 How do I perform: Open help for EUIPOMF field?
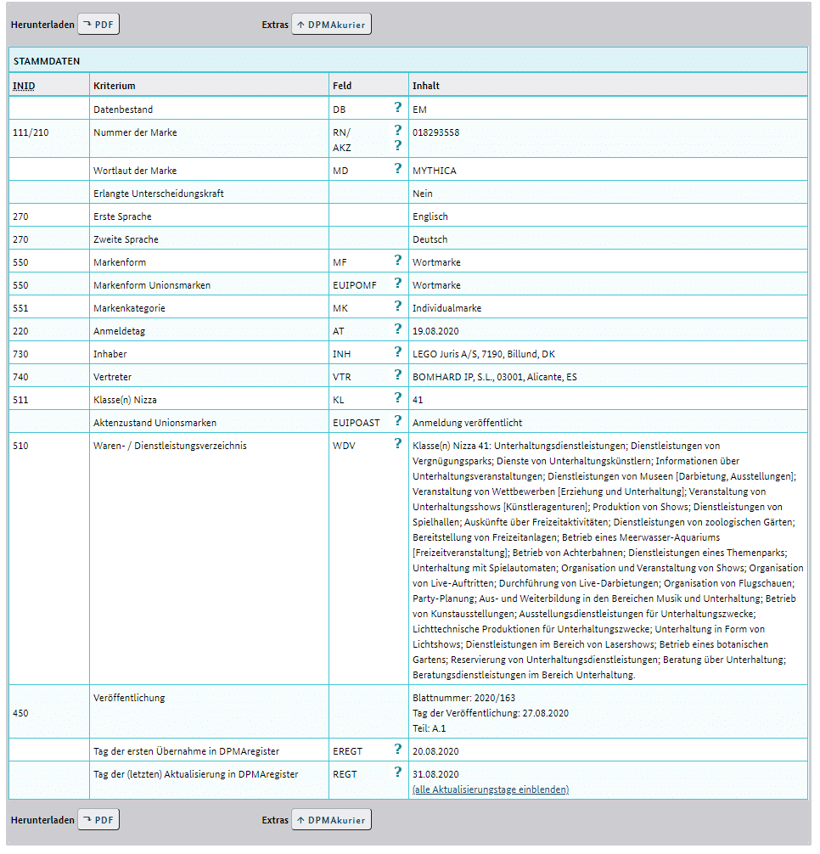398,283
